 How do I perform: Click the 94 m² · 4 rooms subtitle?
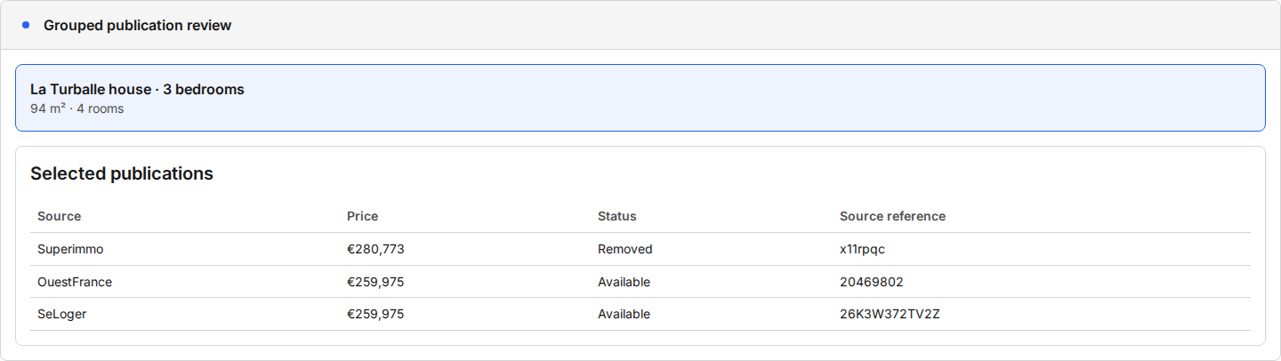pyautogui.click(x=77, y=108)
